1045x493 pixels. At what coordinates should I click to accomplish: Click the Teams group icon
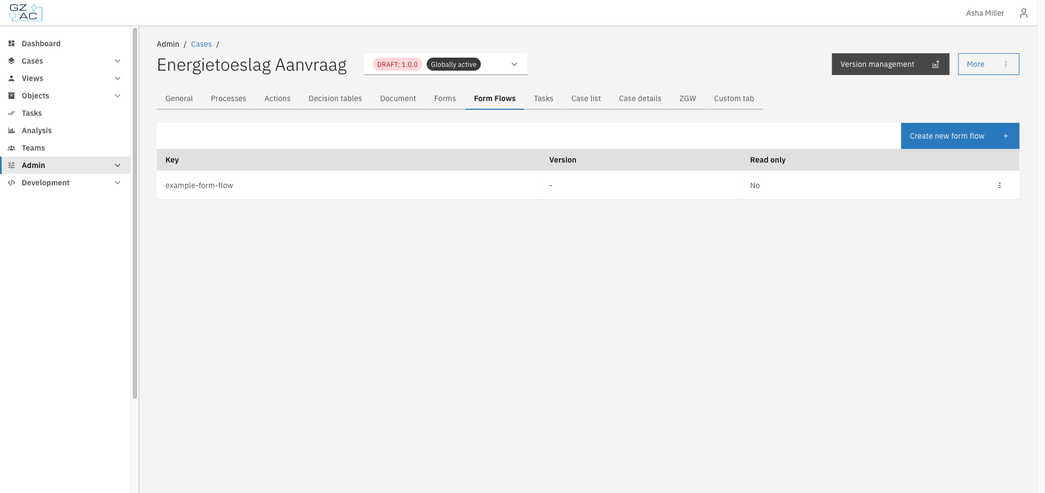[x=11, y=148]
